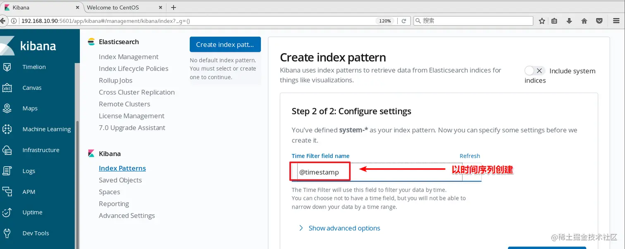Expand Show advanced options
Screen dimensions: 625x249
tap(339, 228)
